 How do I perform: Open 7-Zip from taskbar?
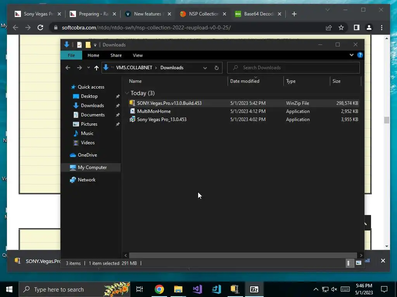[x=254, y=289]
